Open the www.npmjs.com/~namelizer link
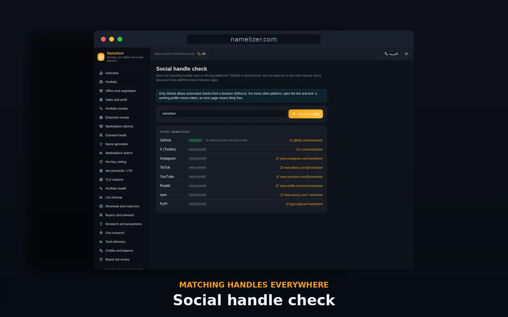 pyautogui.click(x=302, y=195)
